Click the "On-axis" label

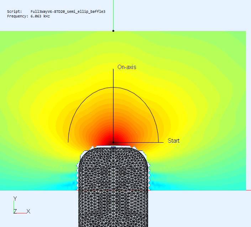(127, 67)
